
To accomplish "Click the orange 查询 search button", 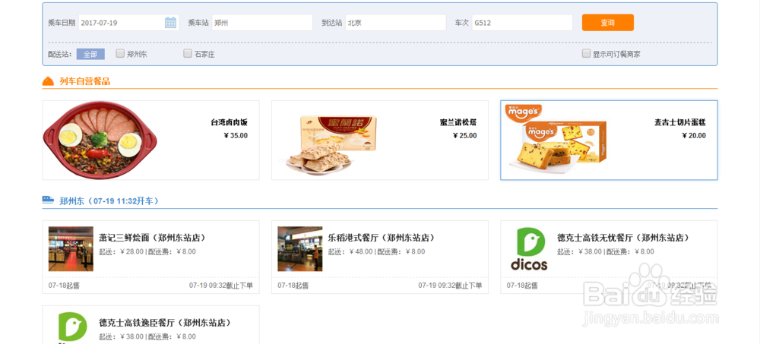I will tap(608, 22).
